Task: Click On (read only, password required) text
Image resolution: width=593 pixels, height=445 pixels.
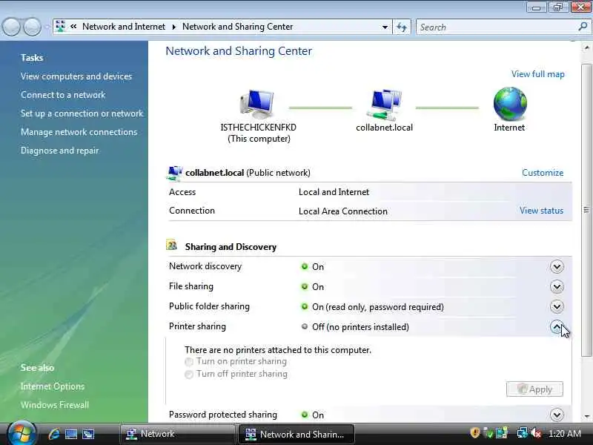Action: [378, 307]
